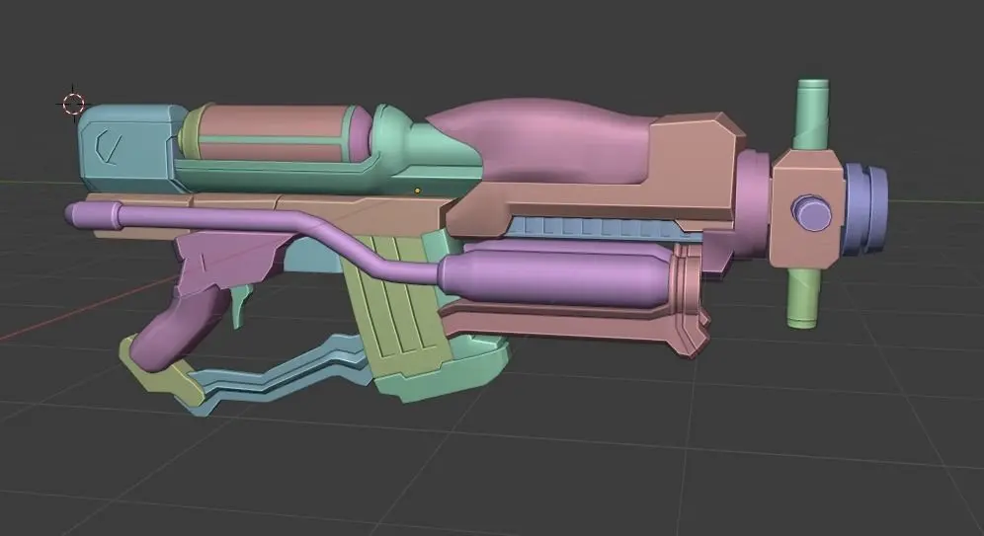Click the purple round knob on muzzle block
The width and height of the screenshot is (984, 536).
click(x=811, y=212)
